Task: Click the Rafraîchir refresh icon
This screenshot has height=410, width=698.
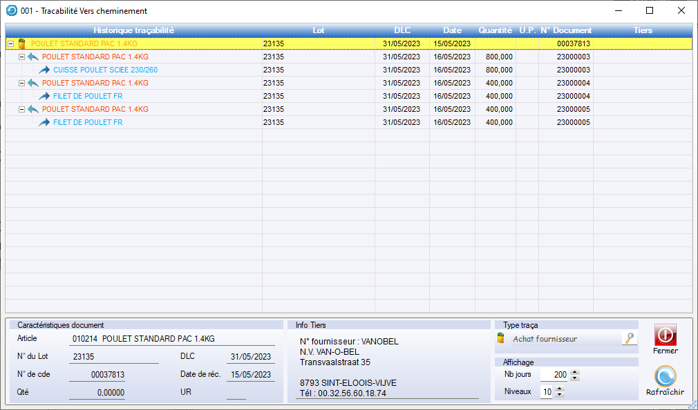Action: pyautogui.click(x=665, y=376)
